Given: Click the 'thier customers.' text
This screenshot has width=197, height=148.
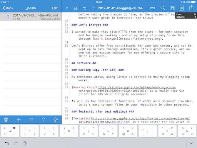Looking at the screenshot, I should 92,56.
